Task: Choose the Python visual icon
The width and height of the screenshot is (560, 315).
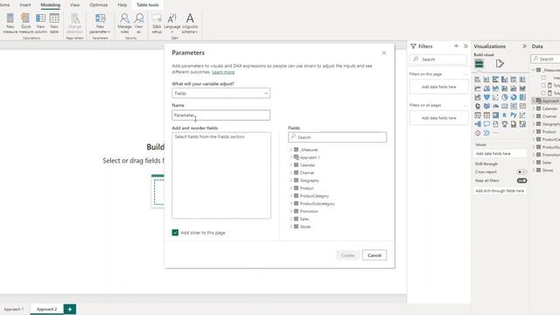Action: coord(514,115)
